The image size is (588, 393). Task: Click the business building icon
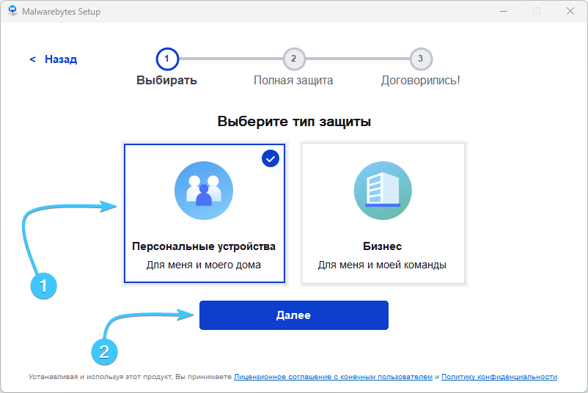coord(382,191)
